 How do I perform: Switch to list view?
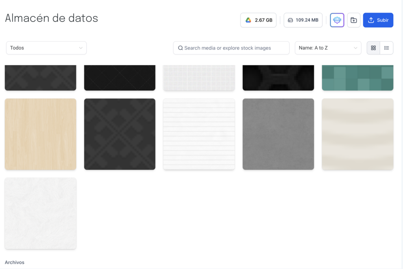pos(386,48)
